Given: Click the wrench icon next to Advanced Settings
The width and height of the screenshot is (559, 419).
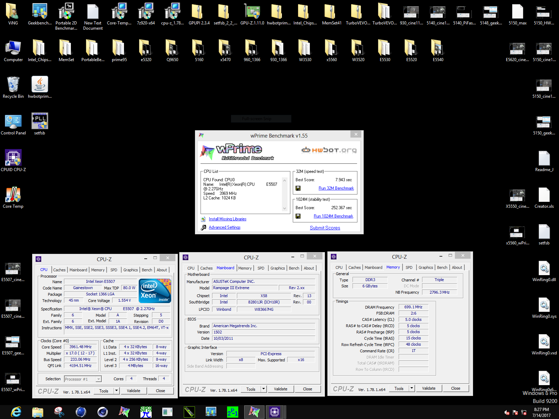Looking at the screenshot, I should point(203,227).
